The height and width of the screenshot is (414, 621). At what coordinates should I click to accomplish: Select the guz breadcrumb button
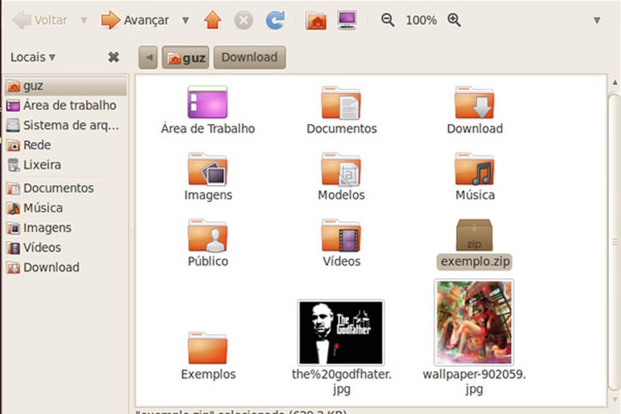[184, 57]
